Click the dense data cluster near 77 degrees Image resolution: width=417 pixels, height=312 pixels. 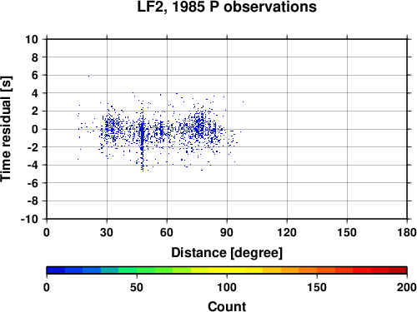(199, 125)
